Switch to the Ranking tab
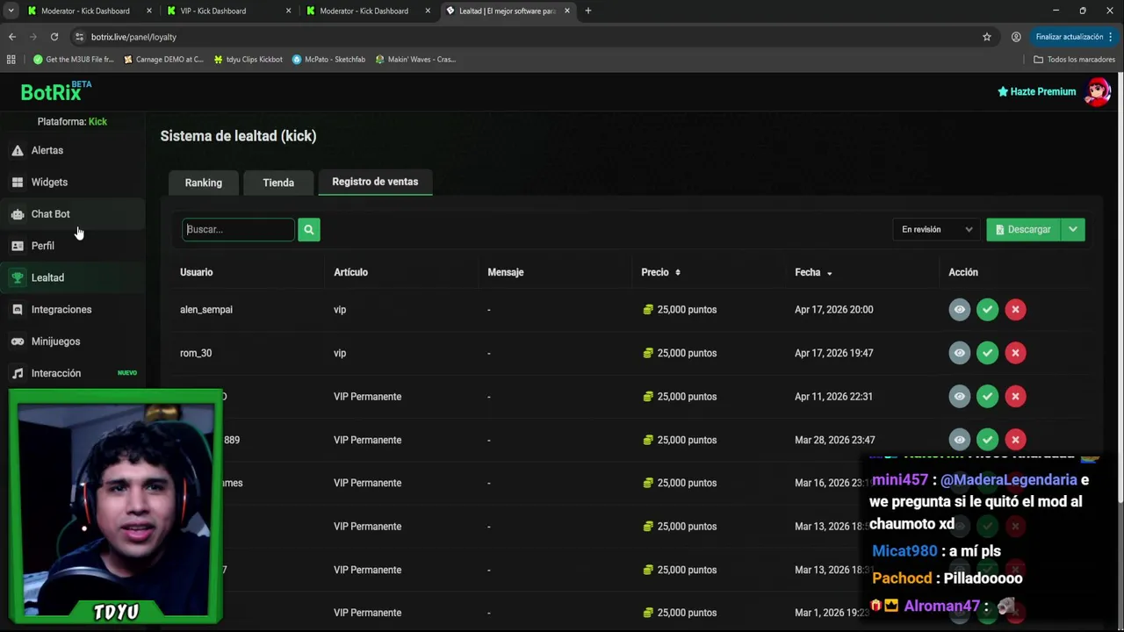 click(203, 183)
